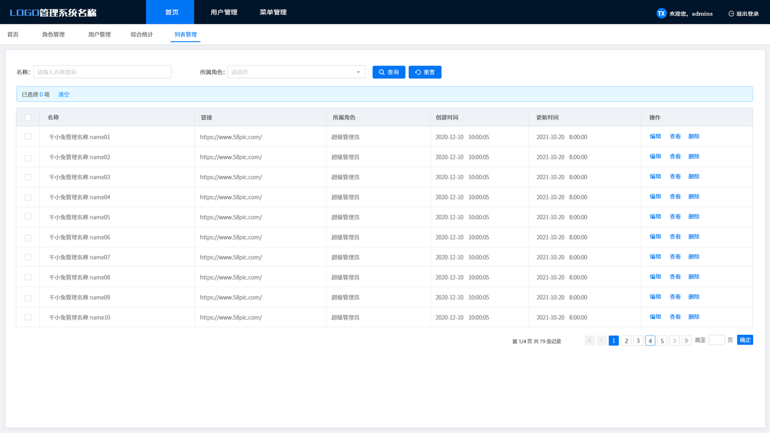
Task: Open the 所属角色 dropdown
Action: [x=297, y=72]
